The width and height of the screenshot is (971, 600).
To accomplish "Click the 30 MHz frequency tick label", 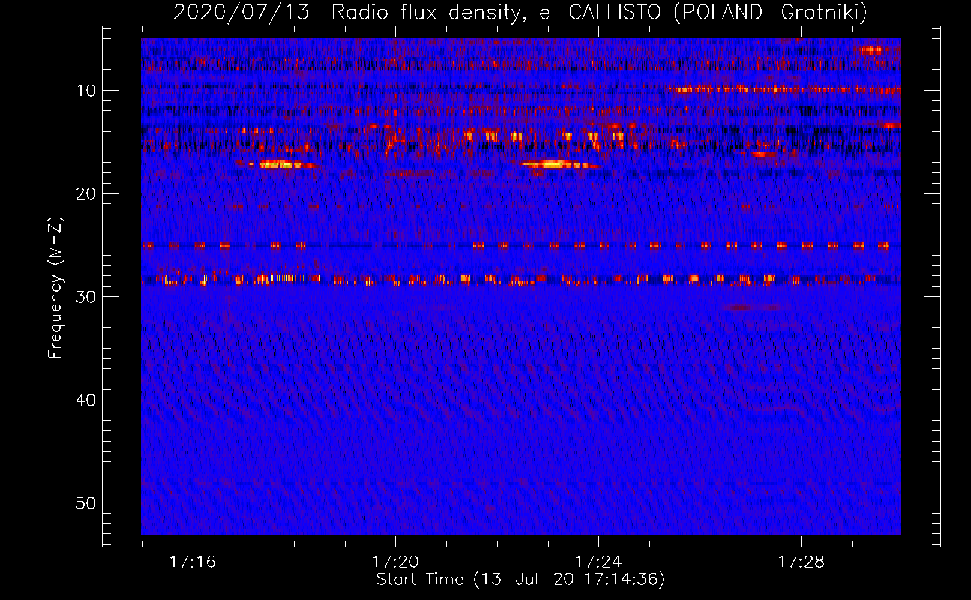I will point(86,297).
